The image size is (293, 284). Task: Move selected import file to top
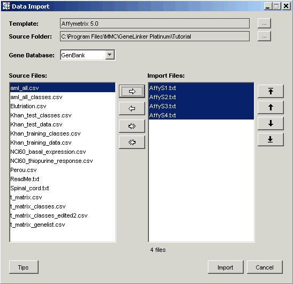pyautogui.click(x=271, y=91)
